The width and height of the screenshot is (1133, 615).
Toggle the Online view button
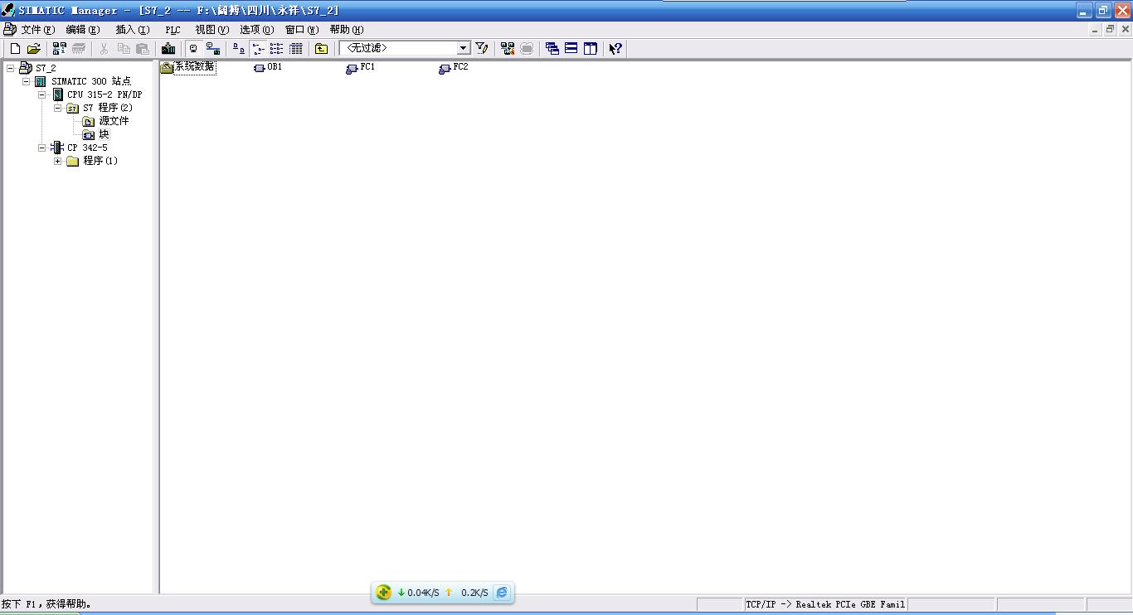(213, 49)
